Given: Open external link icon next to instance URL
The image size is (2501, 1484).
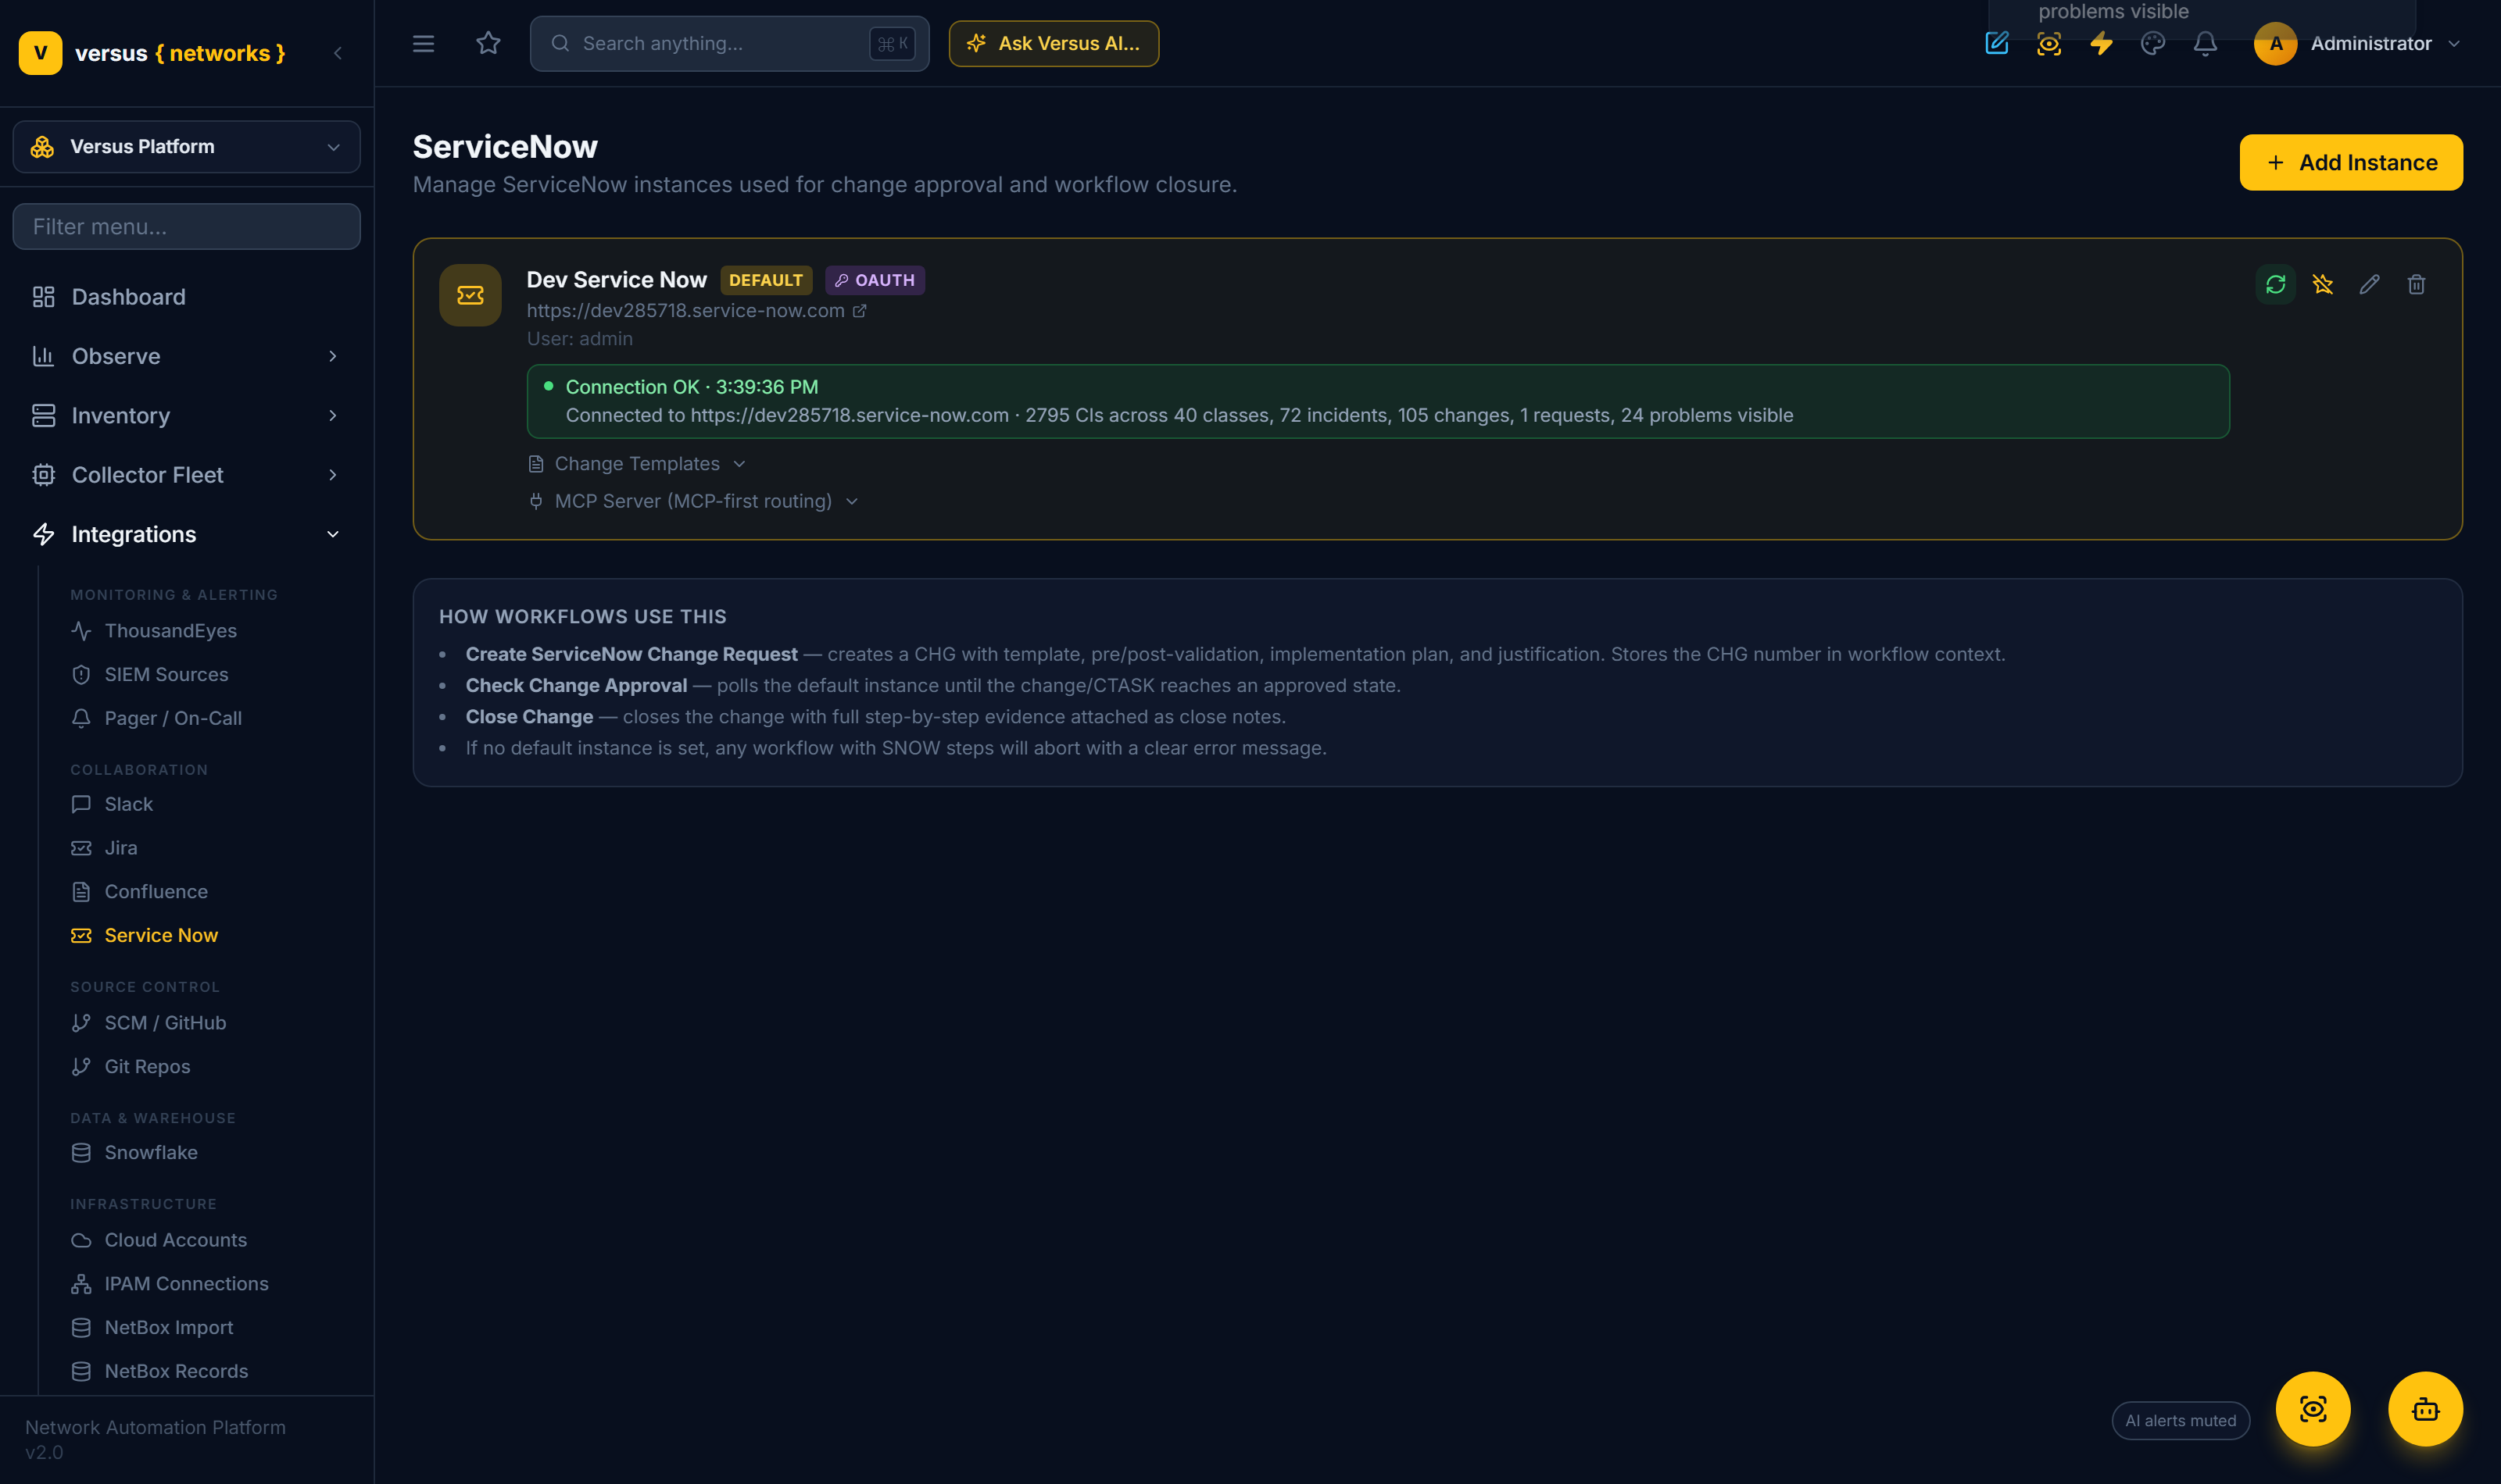Looking at the screenshot, I should point(860,311).
